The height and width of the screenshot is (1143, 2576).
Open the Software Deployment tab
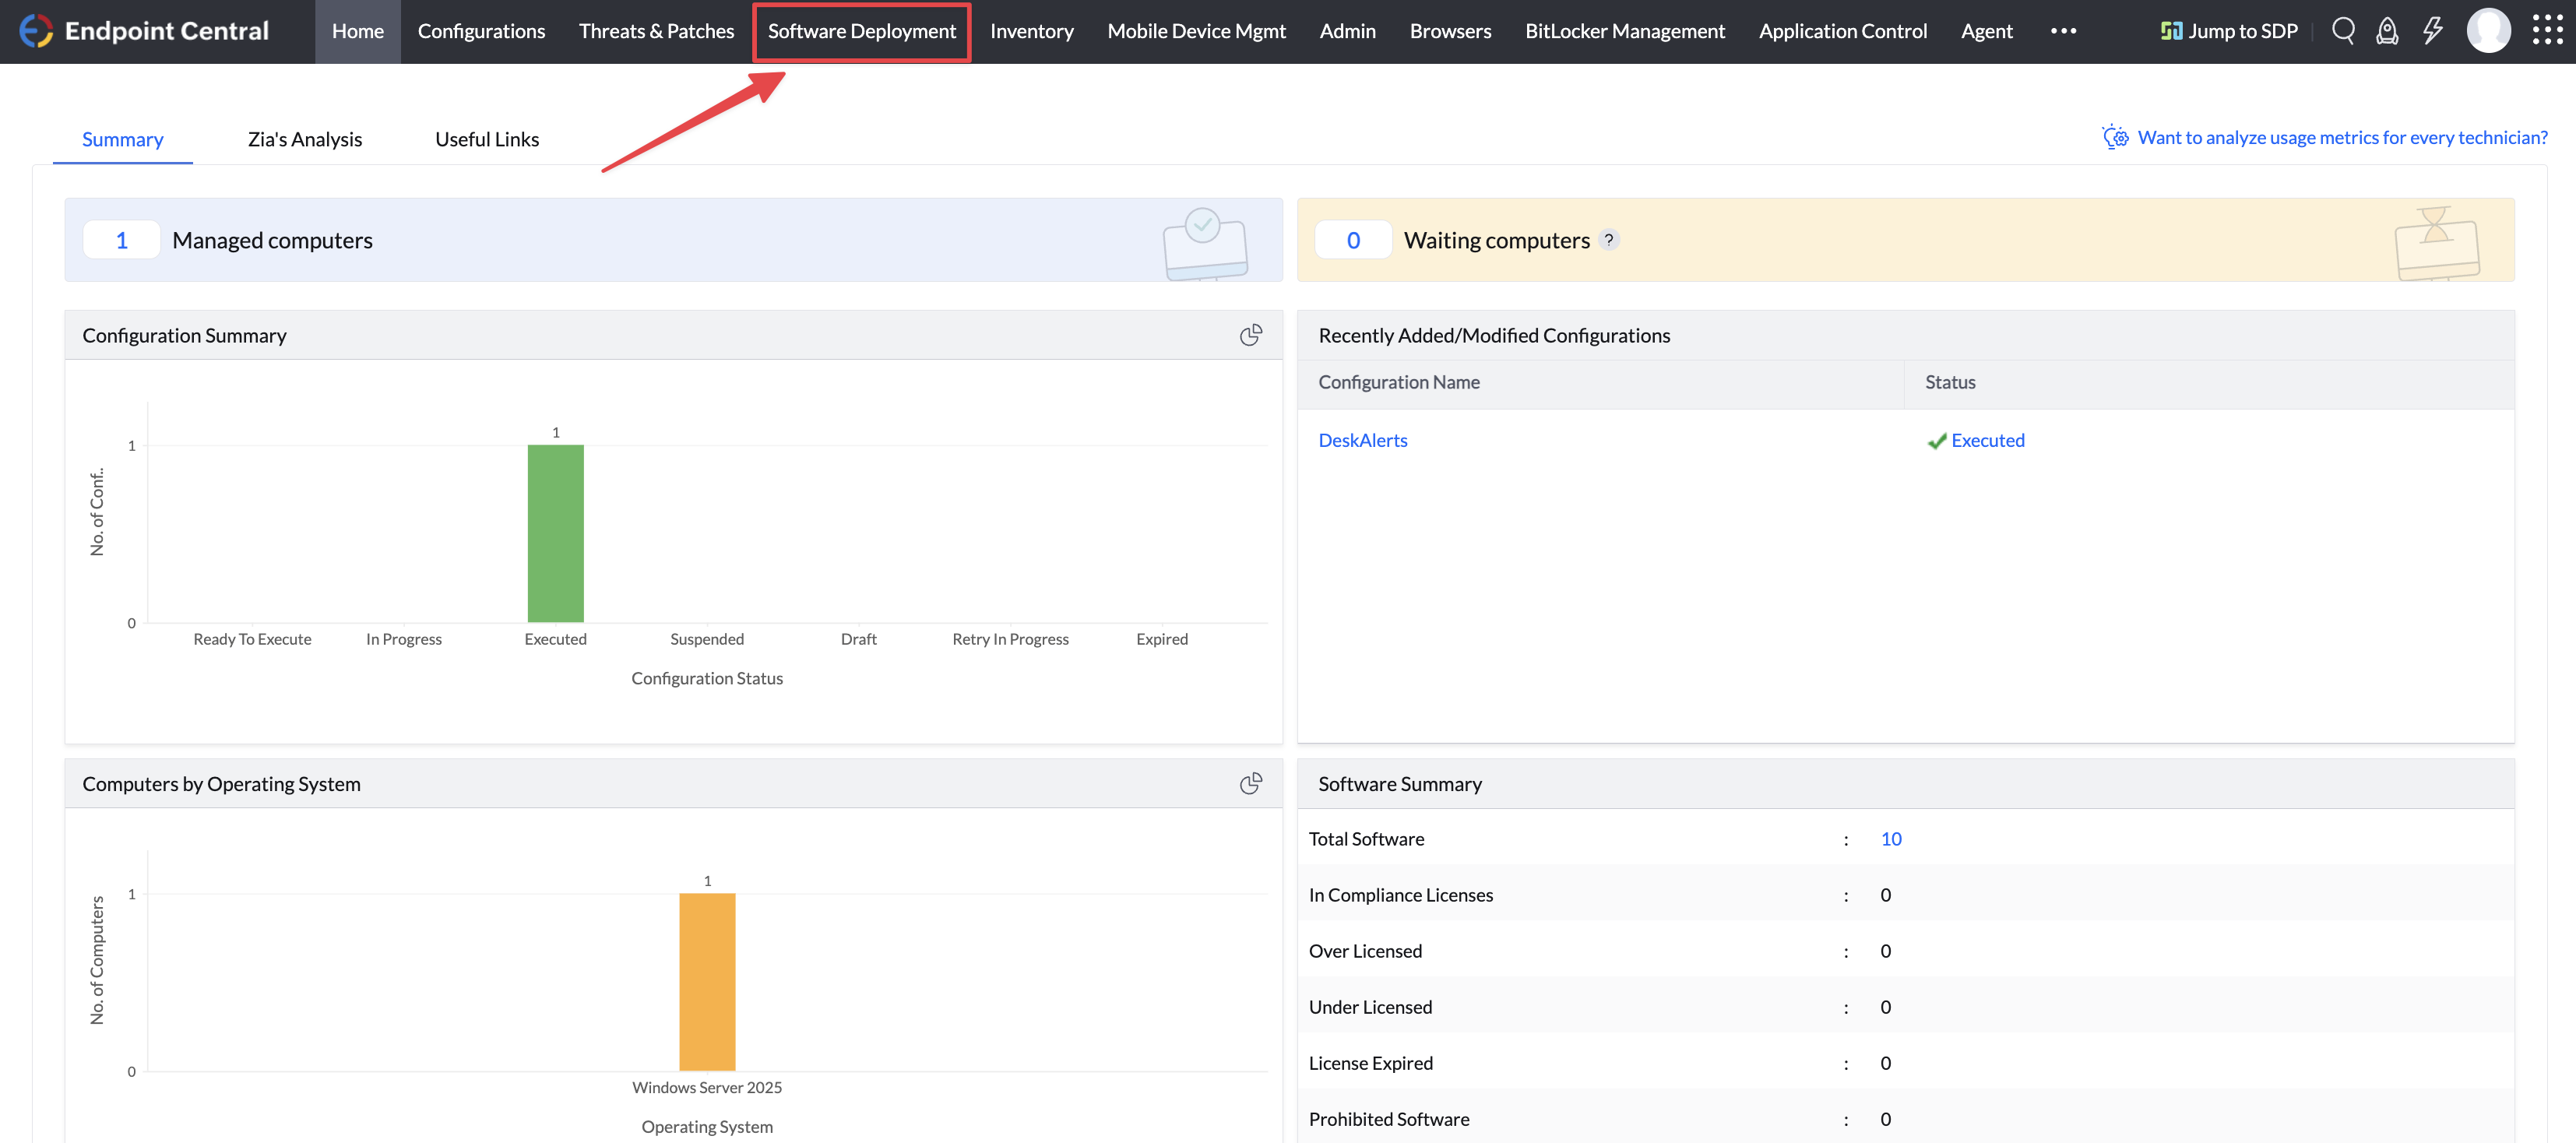tap(861, 31)
